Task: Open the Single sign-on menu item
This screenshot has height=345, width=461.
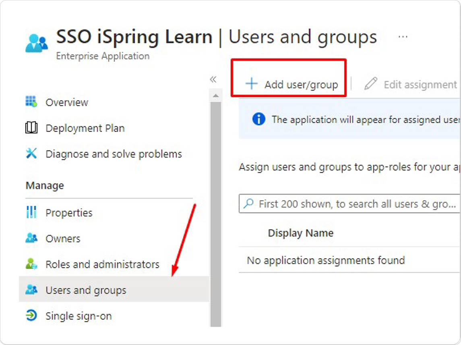Action: tap(114, 316)
